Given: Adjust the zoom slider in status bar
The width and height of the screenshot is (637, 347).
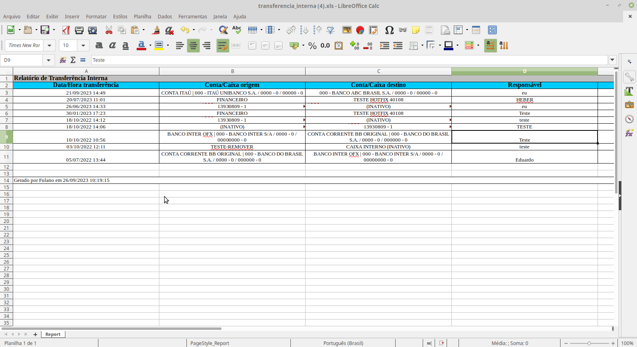Looking at the screenshot, I should [x=589, y=343].
